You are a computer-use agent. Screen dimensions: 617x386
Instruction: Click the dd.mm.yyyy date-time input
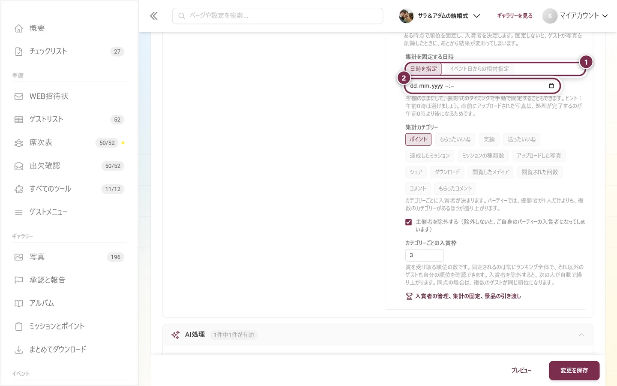pos(482,86)
